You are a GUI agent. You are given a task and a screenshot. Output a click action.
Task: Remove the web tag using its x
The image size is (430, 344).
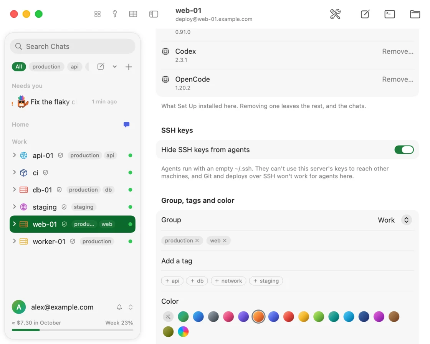pyautogui.click(x=225, y=241)
